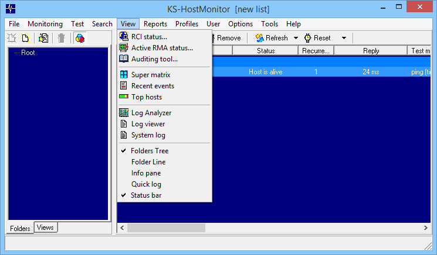437x255 pixels.
Task: Click the System log document icon
Action: point(124,135)
